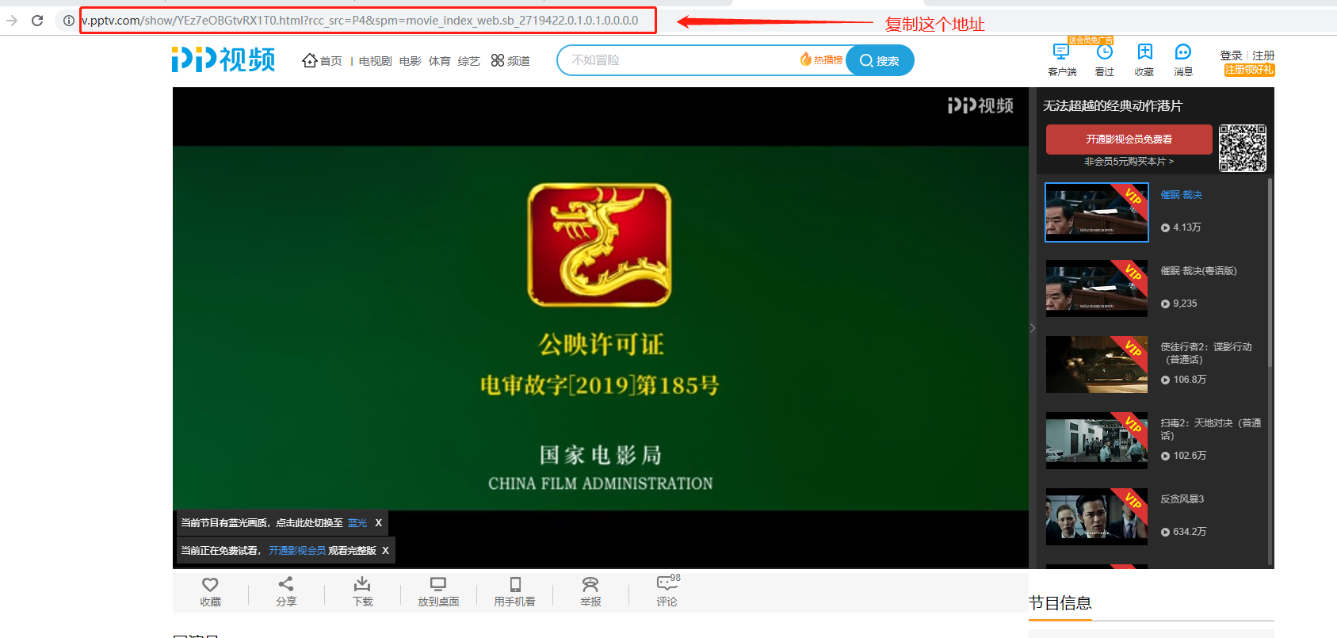Click the playlist sidebar scrollbar
Viewport: 1337px width, 638px height.
[x=1270, y=272]
